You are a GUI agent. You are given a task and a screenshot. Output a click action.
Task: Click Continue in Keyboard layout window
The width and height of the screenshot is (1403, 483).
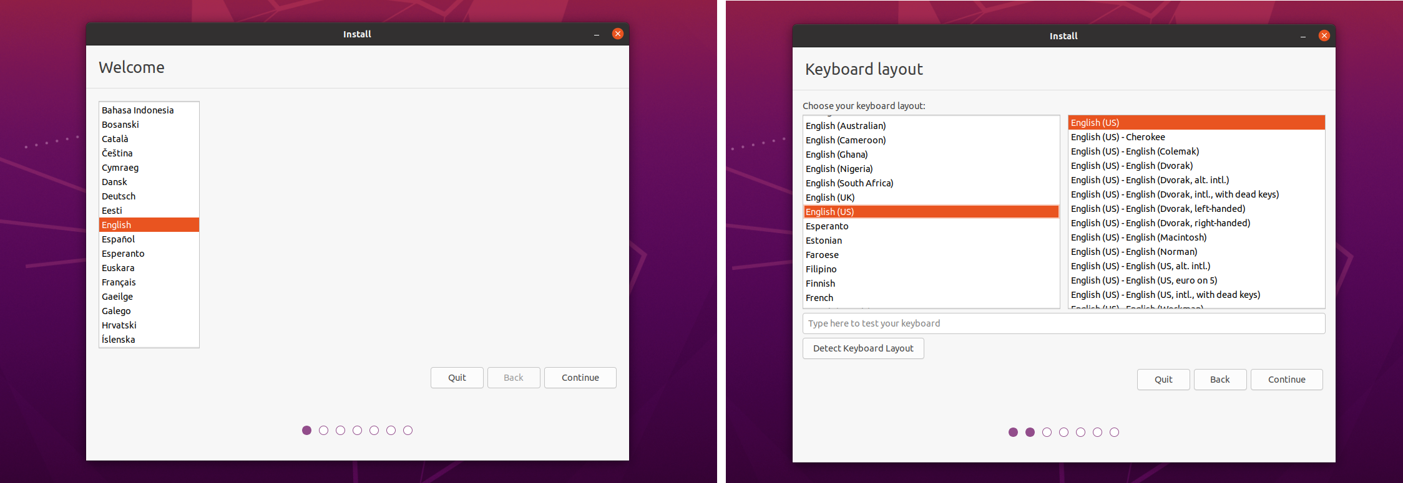pyautogui.click(x=1286, y=380)
